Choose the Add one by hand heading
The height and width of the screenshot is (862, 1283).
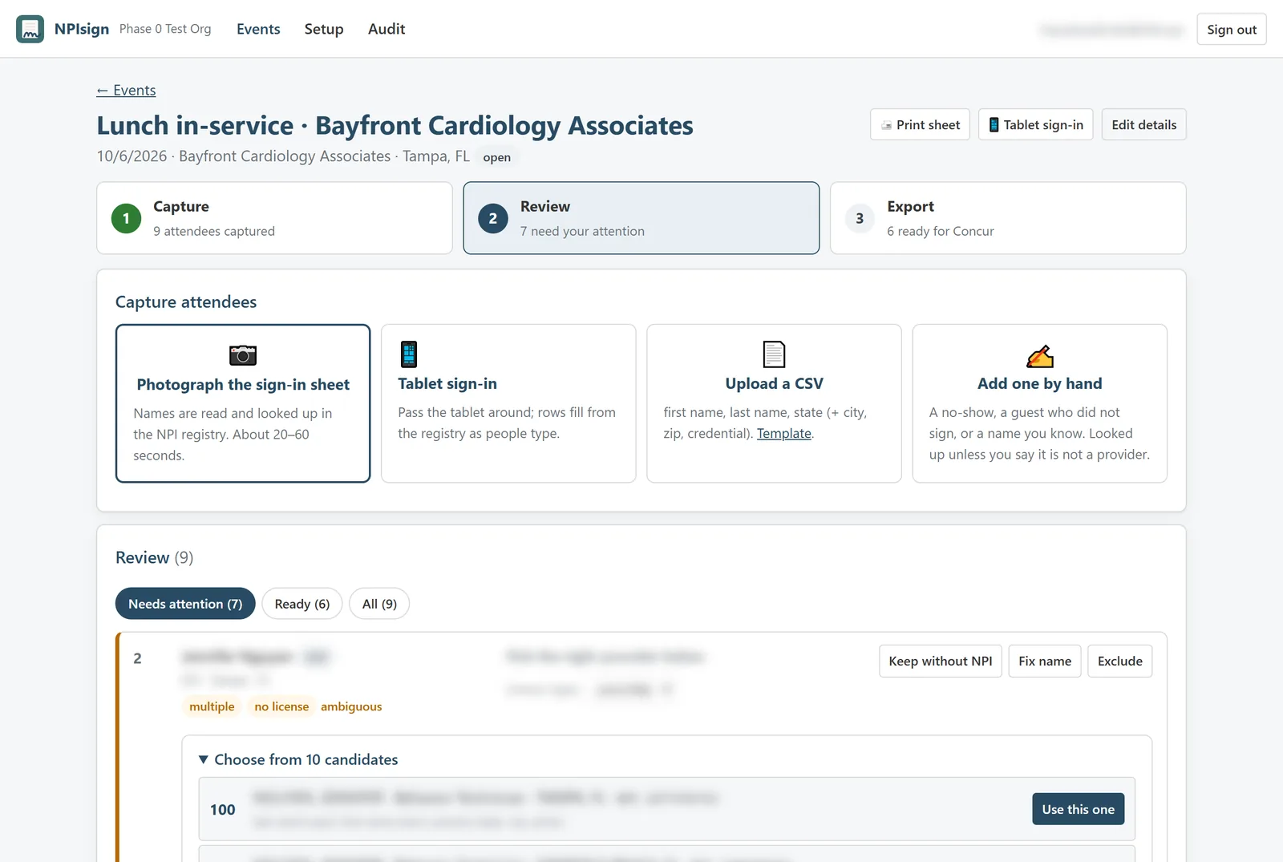click(1040, 383)
